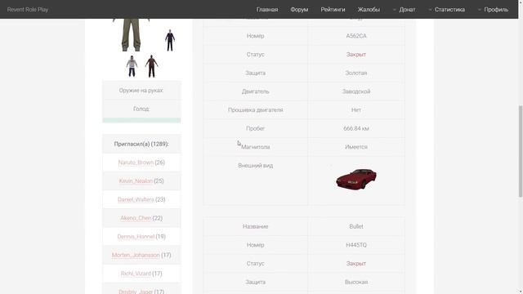Viewport: 523px width, 294px height.
Task: Select the dark suit character skin thumbnail
Action: tap(170, 40)
